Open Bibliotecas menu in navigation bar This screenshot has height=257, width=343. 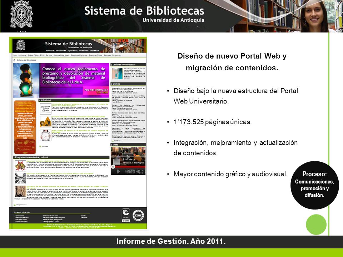click(x=108, y=55)
